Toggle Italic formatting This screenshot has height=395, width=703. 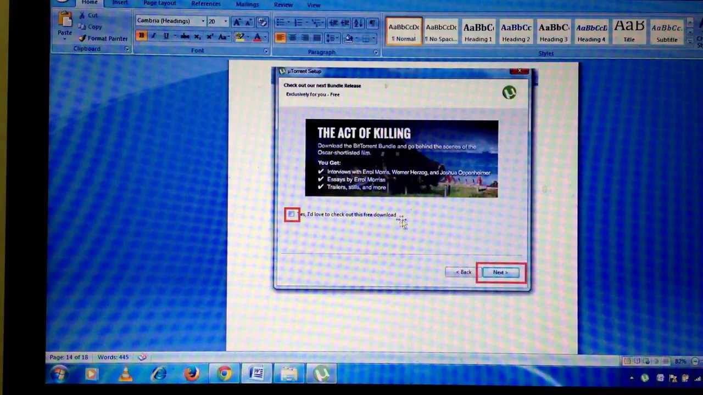pos(153,36)
